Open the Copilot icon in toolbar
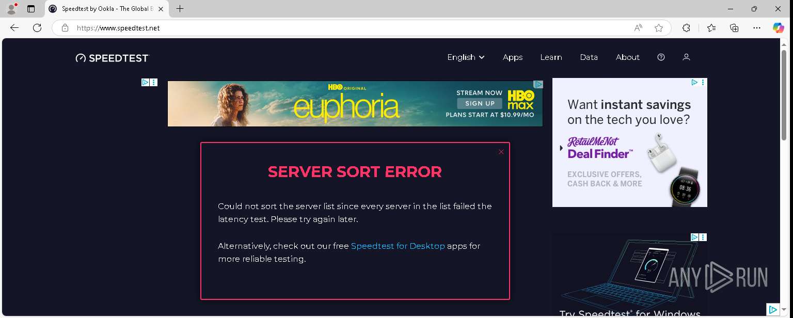 779,28
